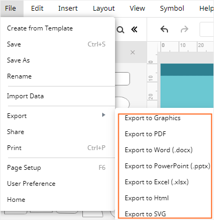214x220 pixels.
Task: Click the dark teal header bar on canvas
Action: click(187, 69)
